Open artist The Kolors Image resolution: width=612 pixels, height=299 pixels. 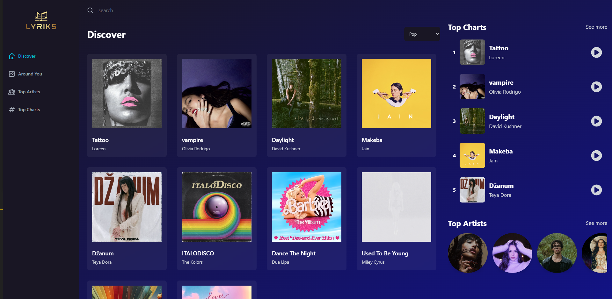pos(192,262)
